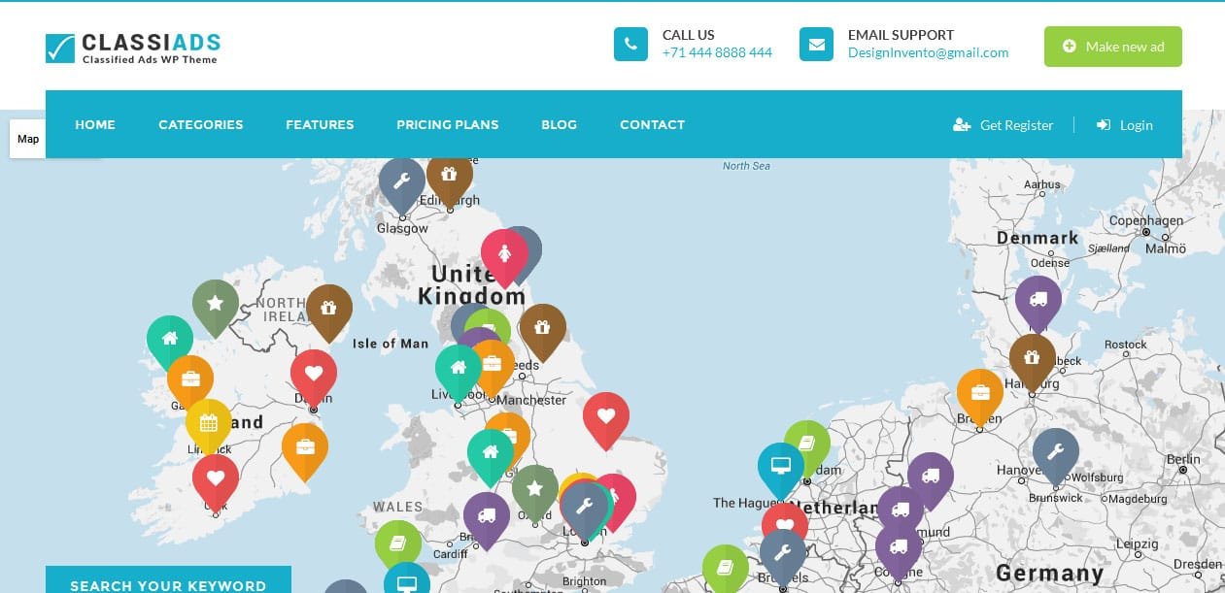Click the yellow calendar marker near Limerick
1225x593 pixels.
[208, 425]
